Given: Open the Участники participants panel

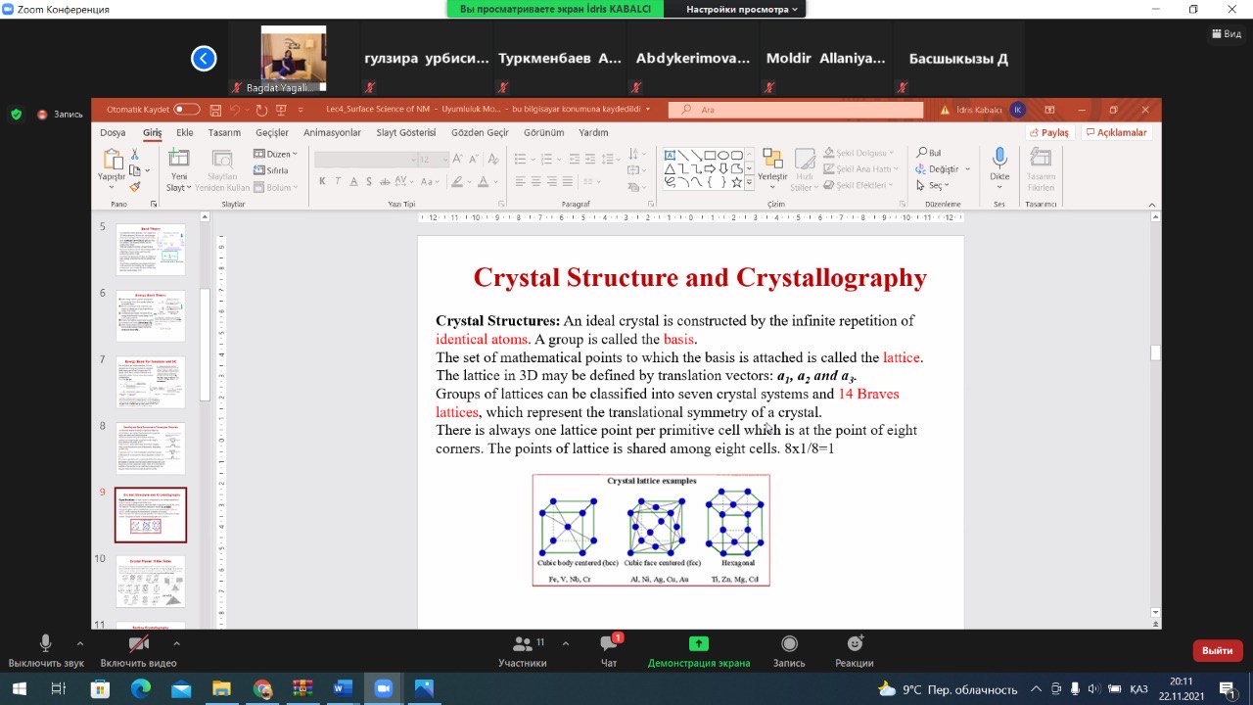Looking at the screenshot, I should click(x=522, y=644).
